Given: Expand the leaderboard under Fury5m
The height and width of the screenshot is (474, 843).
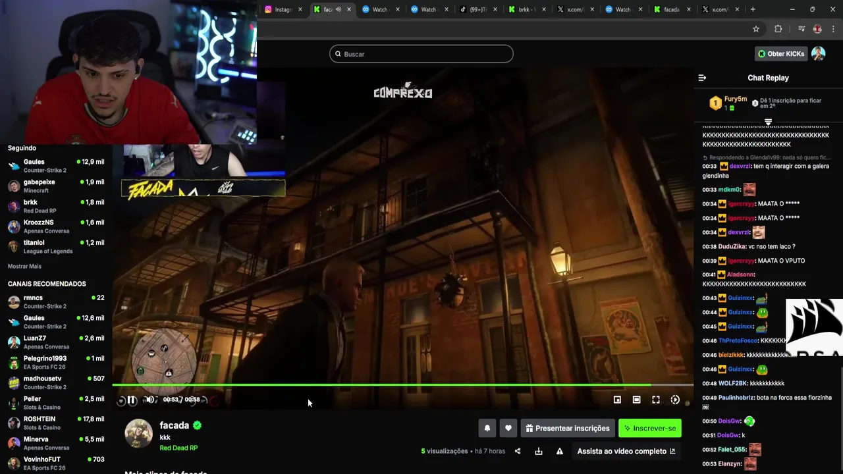Looking at the screenshot, I should [768, 122].
